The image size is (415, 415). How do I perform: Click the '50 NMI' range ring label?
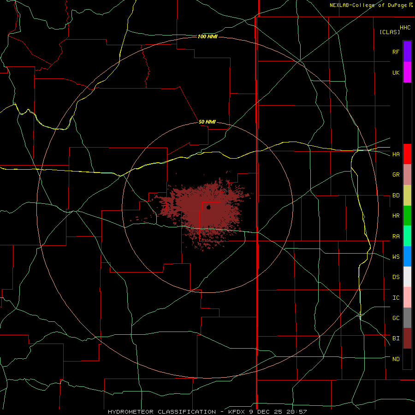pyautogui.click(x=207, y=122)
